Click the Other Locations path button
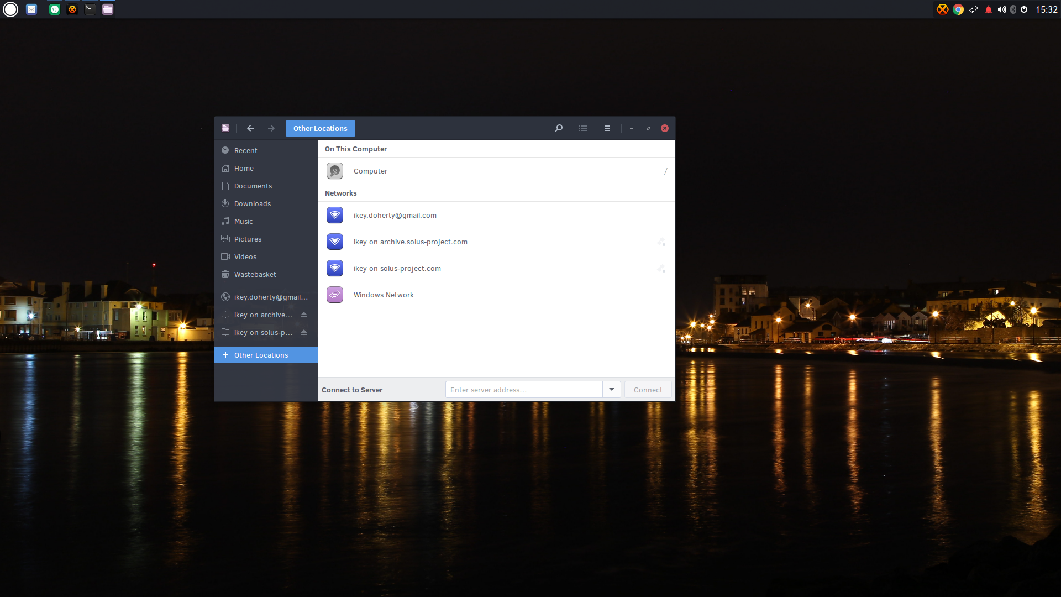Viewport: 1061px width, 597px height. pos(321,128)
